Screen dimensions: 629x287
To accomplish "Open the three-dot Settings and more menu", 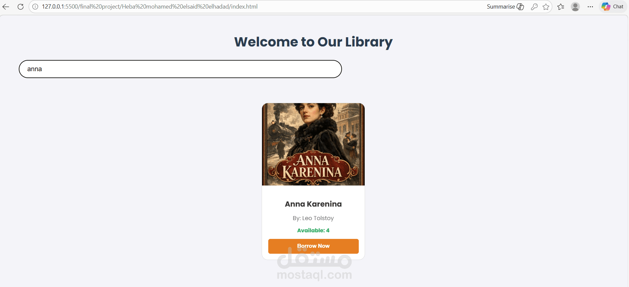I will click(x=590, y=7).
